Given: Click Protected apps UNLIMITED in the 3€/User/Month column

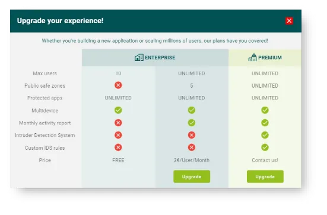Looking at the screenshot, I should (x=192, y=98).
